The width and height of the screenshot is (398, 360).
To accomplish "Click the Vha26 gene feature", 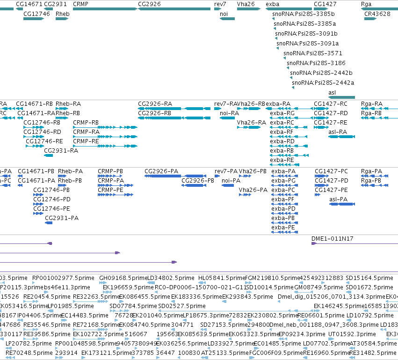I will [x=249, y=9].
